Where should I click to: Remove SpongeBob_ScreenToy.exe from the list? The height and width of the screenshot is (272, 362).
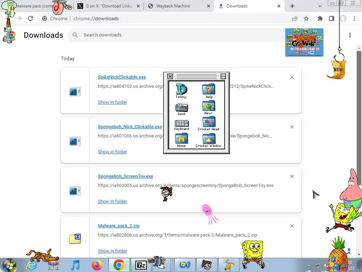[292, 176]
